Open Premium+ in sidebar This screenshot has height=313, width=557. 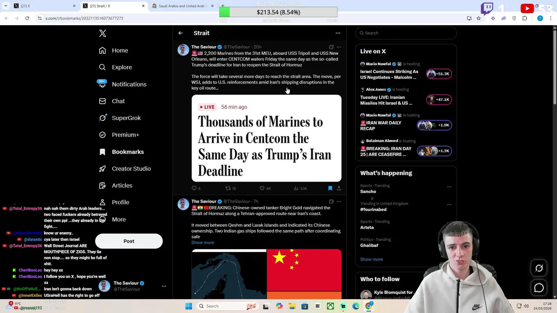[119, 135]
